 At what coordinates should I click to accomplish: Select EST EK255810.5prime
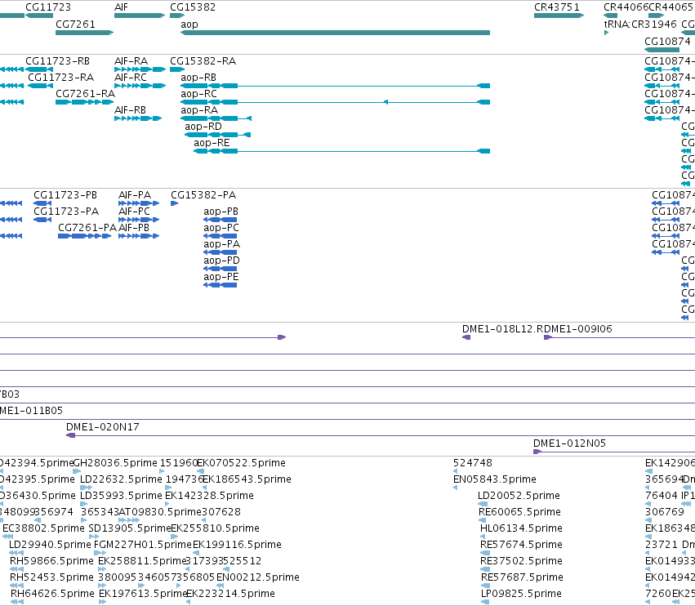(174, 537)
